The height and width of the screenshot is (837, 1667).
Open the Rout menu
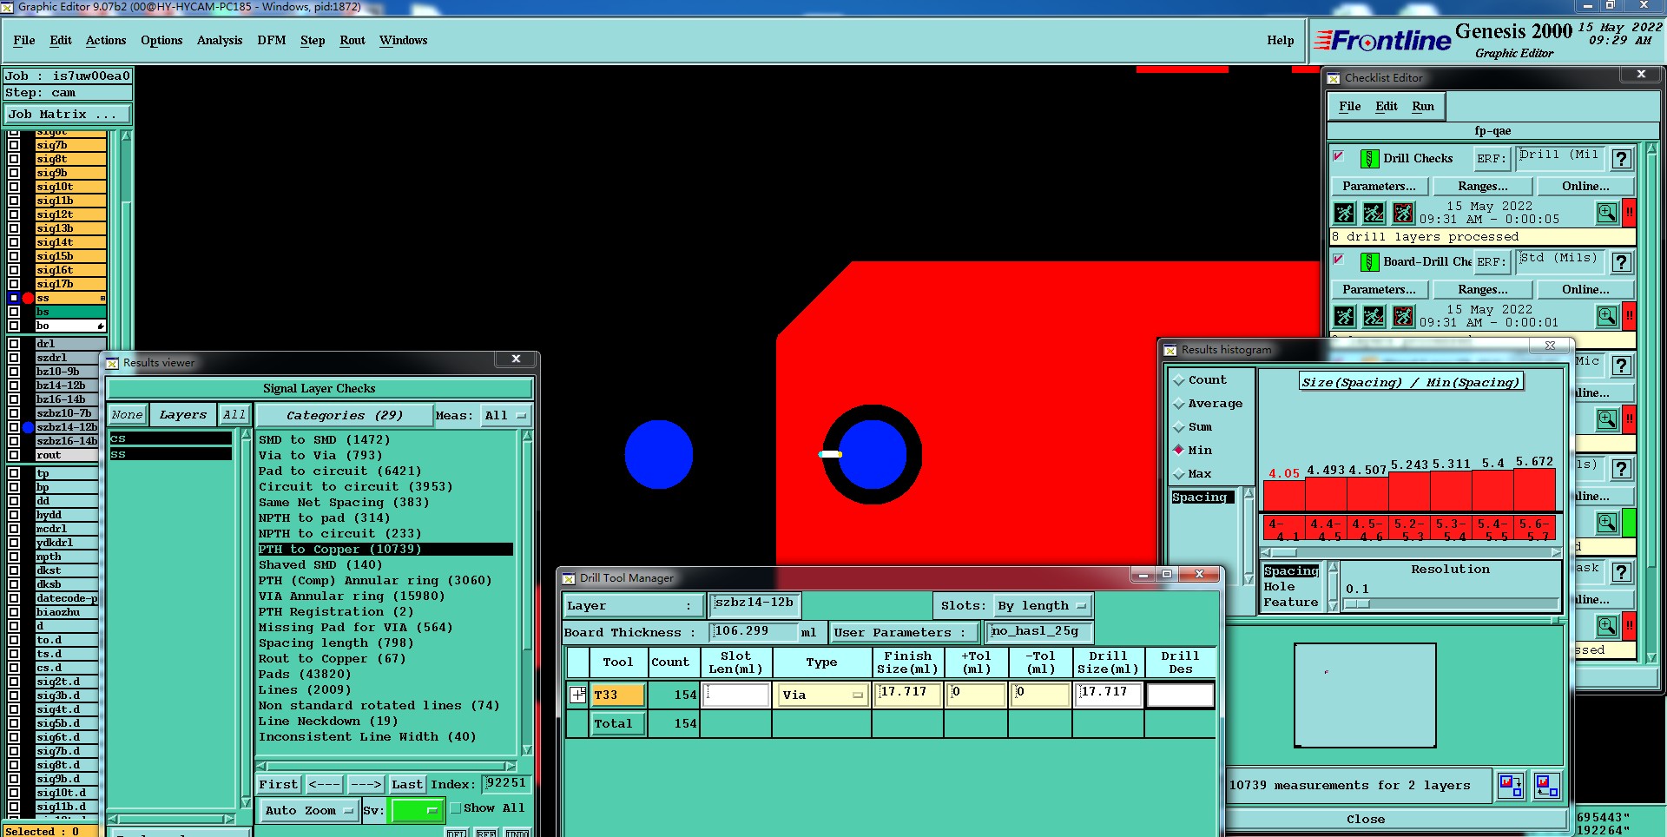coord(353,41)
